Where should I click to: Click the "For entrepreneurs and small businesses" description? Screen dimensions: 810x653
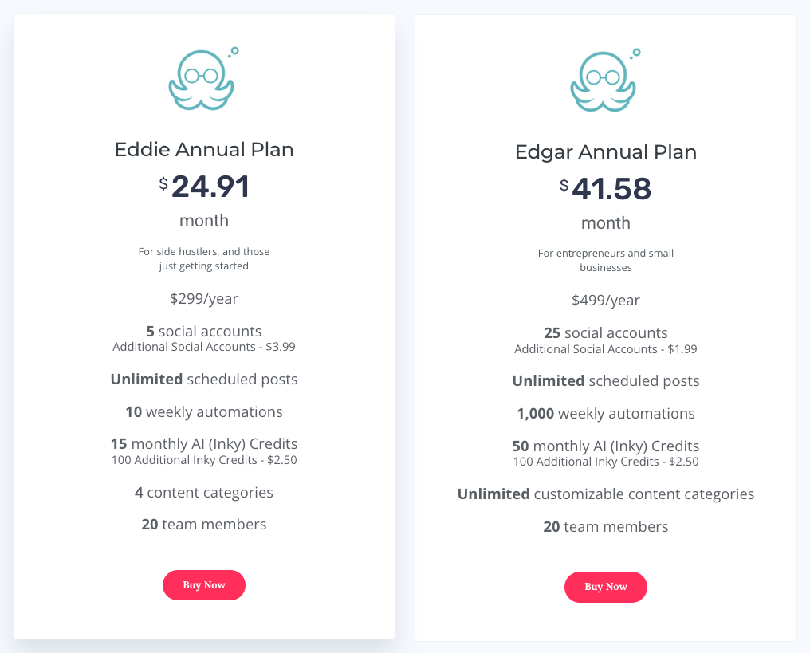[606, 260]
